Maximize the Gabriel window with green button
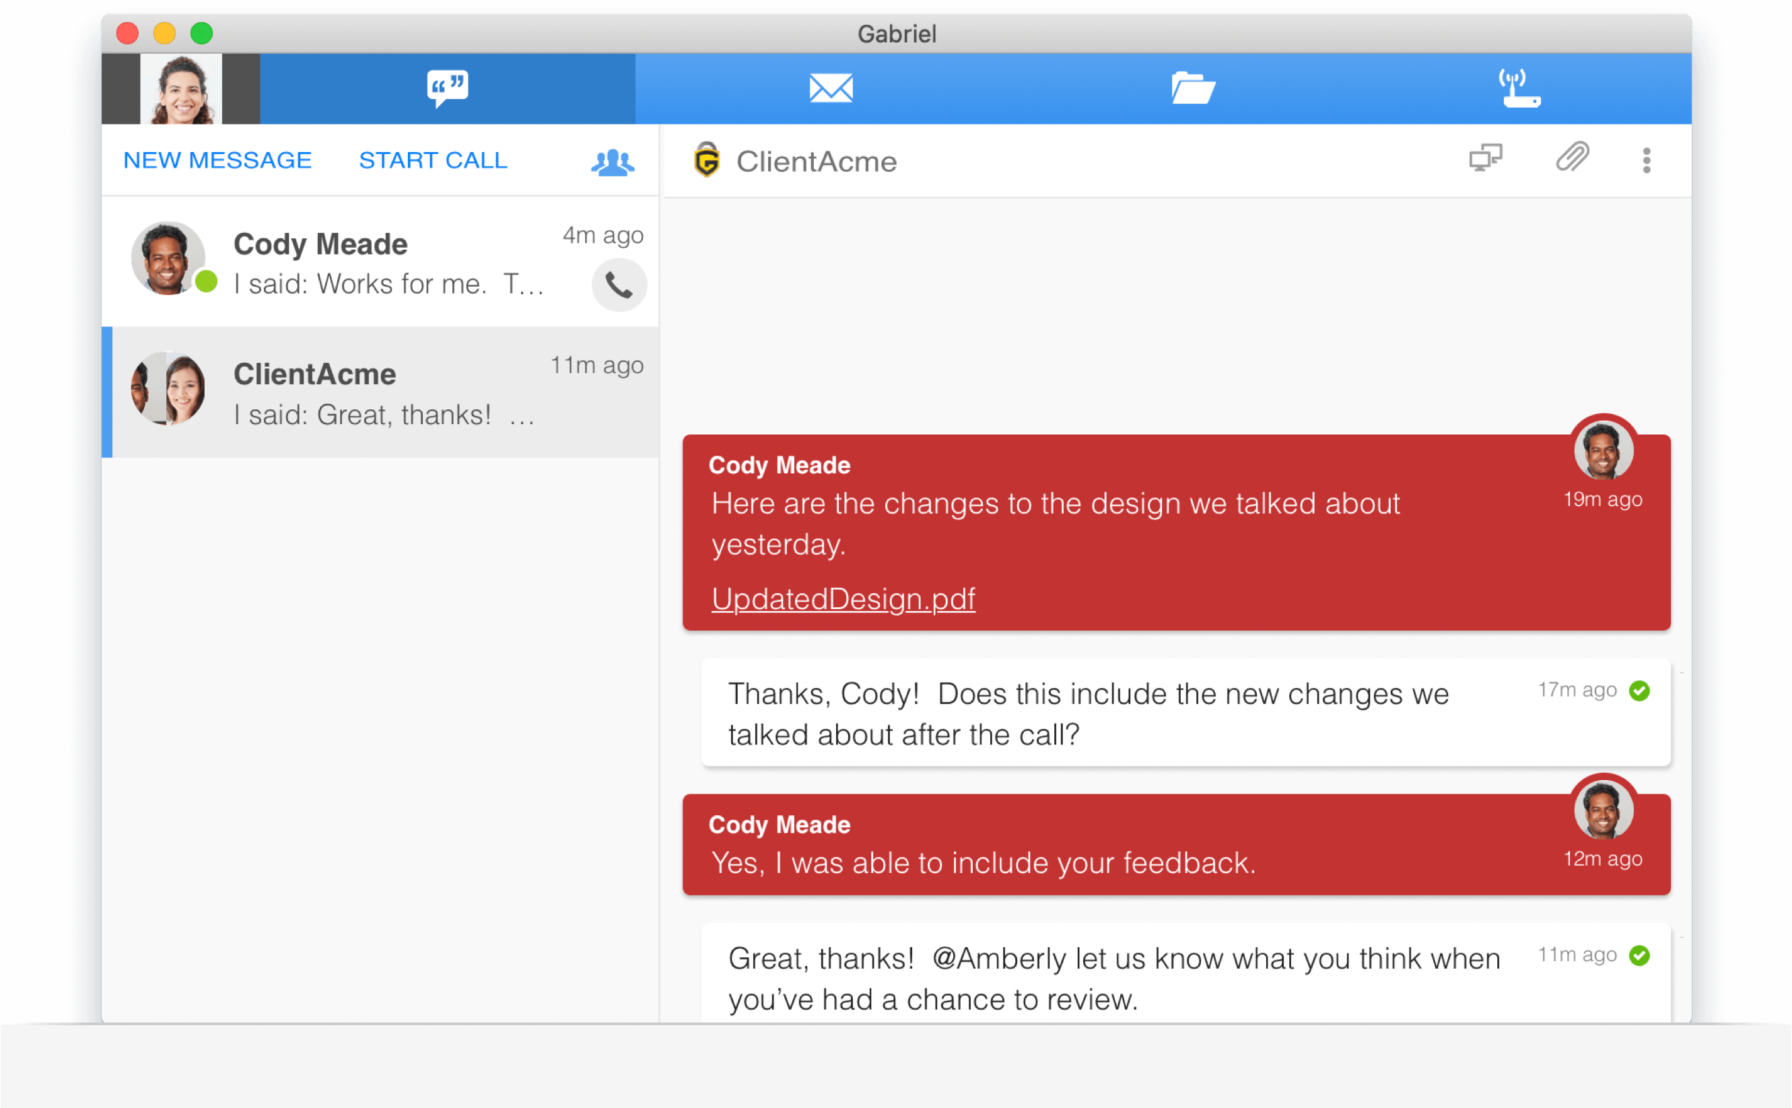1792x1108 pixels. click(201, 33)
